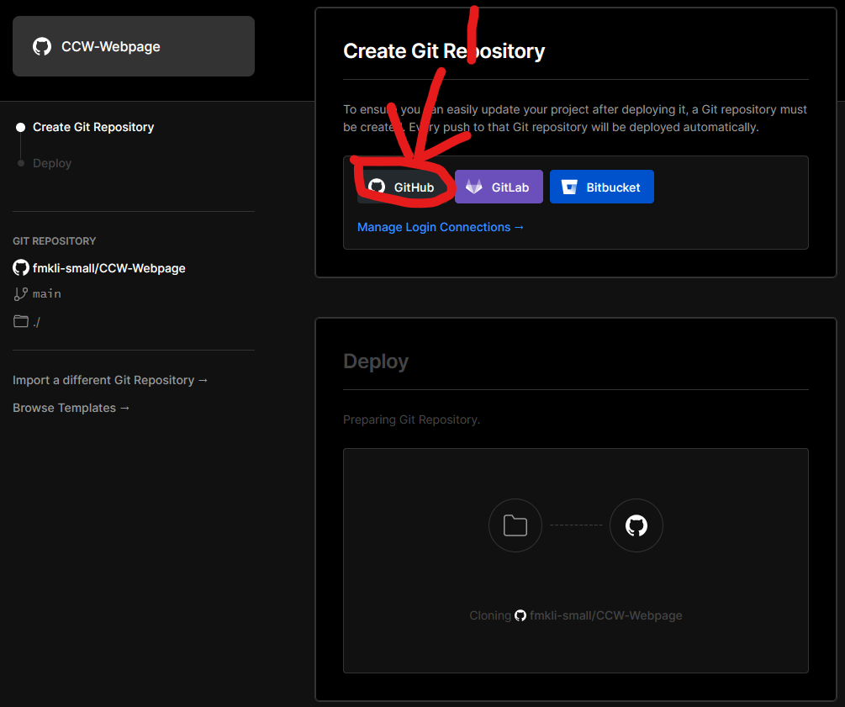Screen dimensions: 845x707
Task: Select the Deploy step in sidebar
Action: pos(52,163)
